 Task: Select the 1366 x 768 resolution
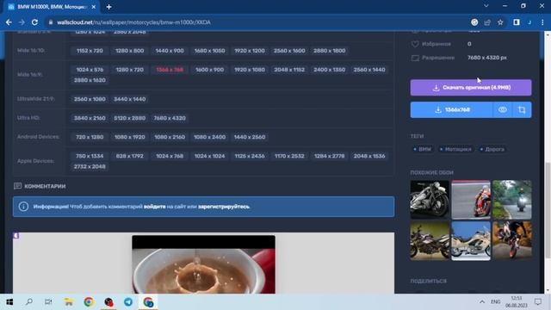click(x=170, y=70)
